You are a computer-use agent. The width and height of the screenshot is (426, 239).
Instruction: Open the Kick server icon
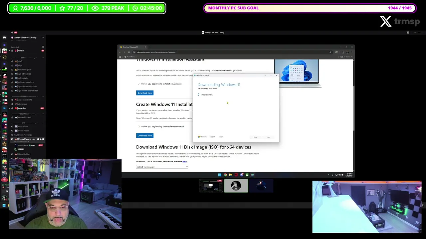4,69
